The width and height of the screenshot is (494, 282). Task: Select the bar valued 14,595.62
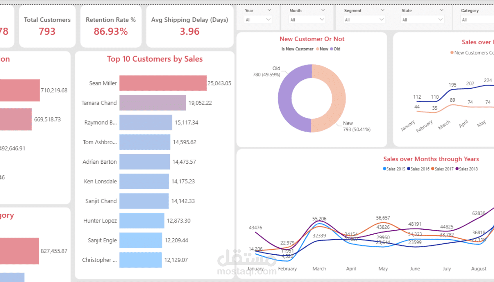pos(145,142)
